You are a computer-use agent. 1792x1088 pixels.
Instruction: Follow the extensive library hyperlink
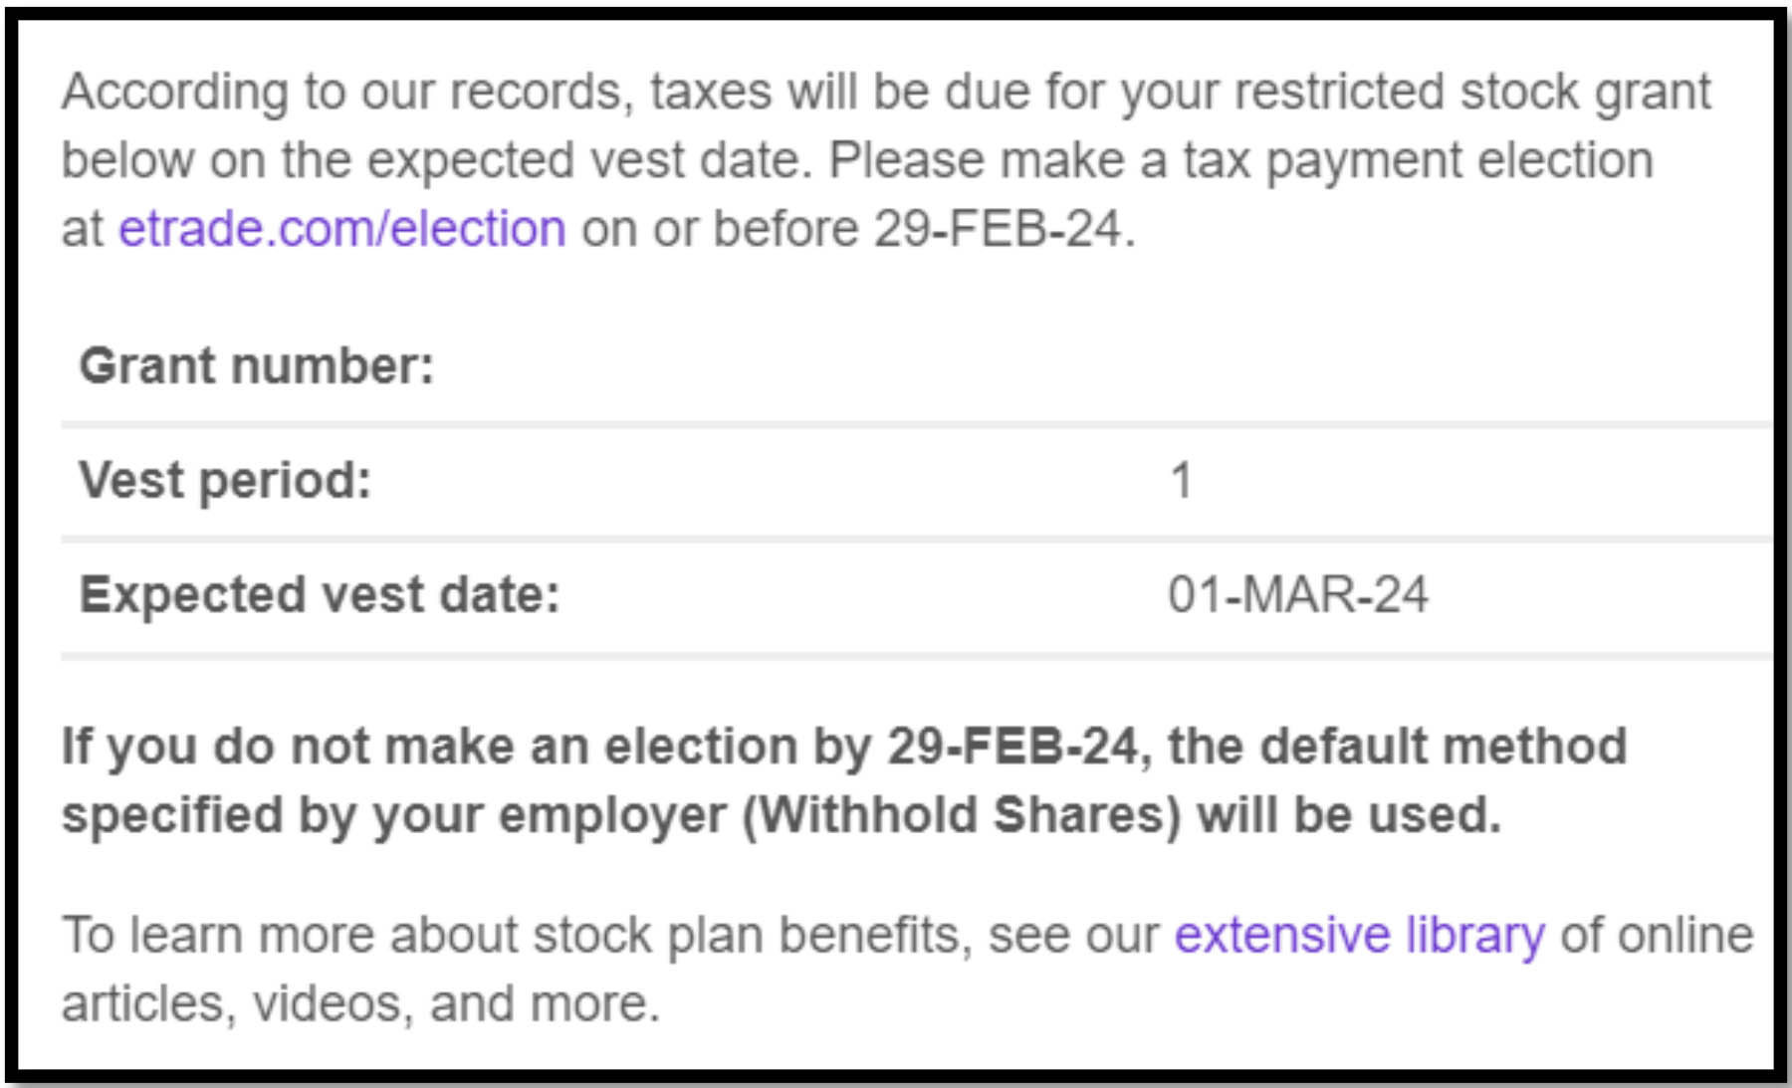1359,936
